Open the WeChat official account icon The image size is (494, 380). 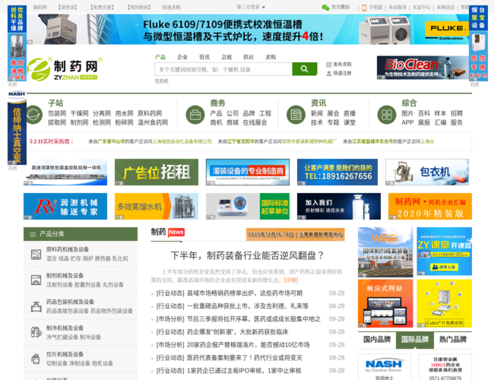(x=325, y=8)
